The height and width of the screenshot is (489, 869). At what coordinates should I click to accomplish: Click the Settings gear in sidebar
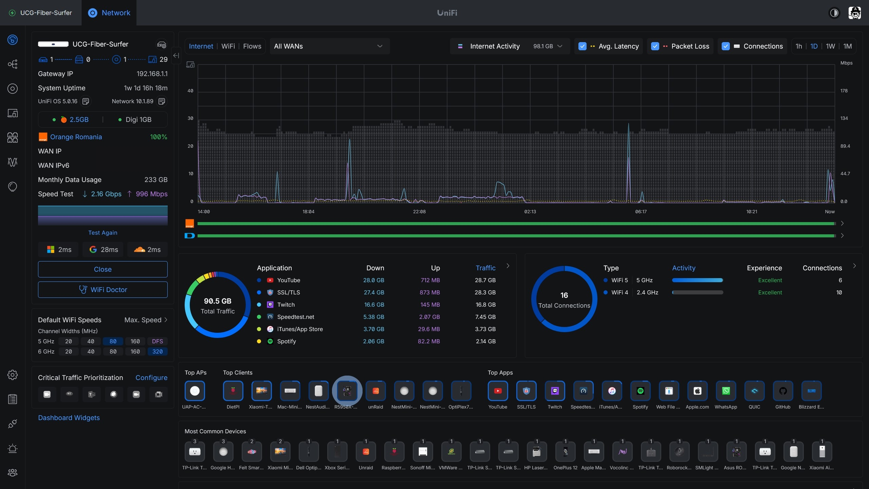coord(13,375)
